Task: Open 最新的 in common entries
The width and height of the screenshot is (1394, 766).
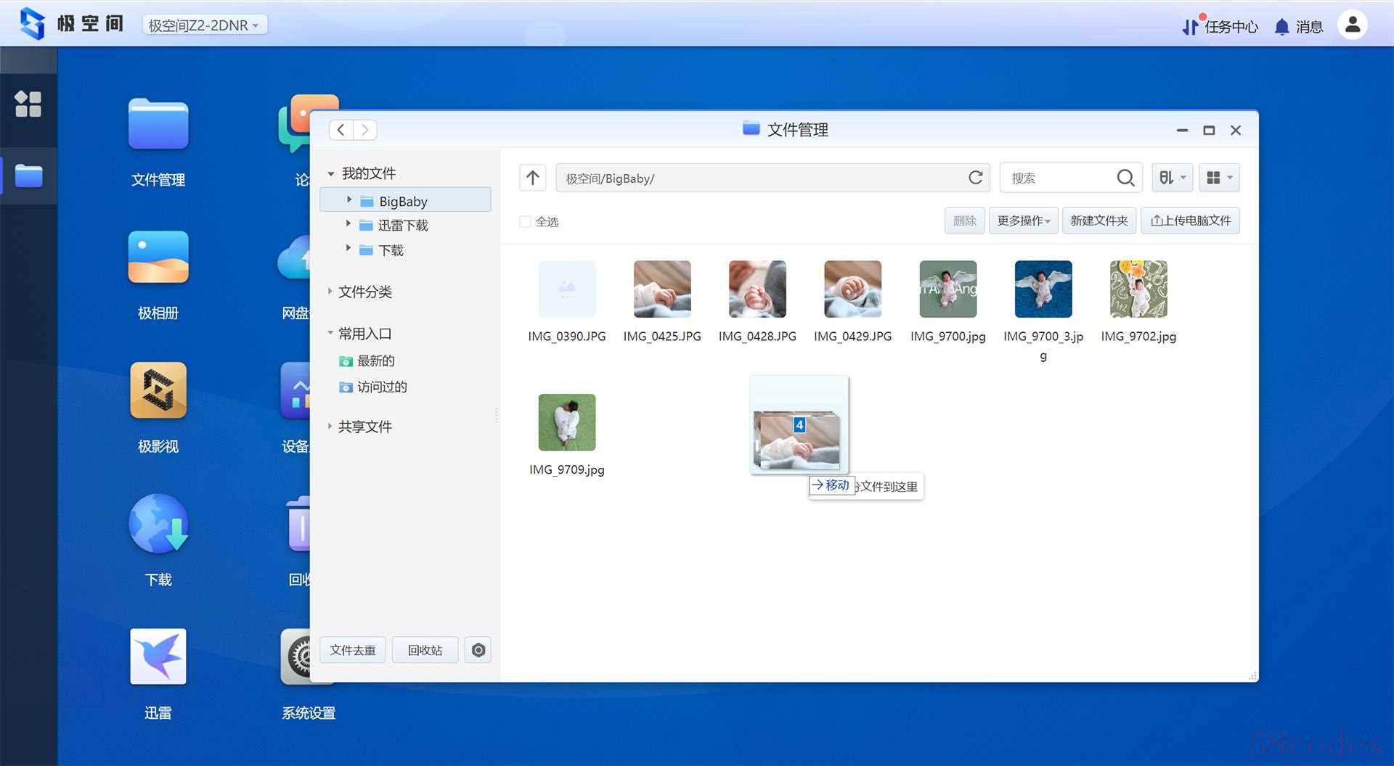Action: [375, 361]
